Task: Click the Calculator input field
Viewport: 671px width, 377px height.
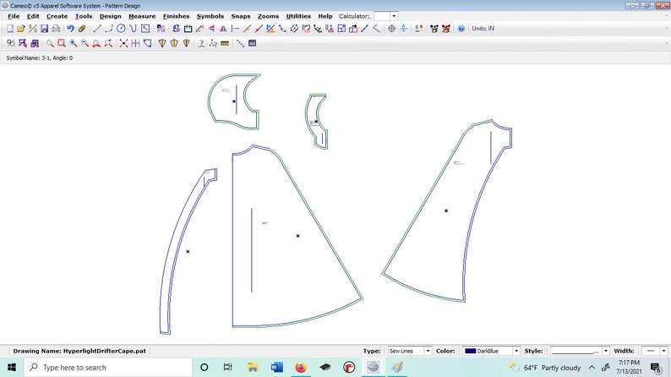Action: pyautogui.click(x=382, y=16)
